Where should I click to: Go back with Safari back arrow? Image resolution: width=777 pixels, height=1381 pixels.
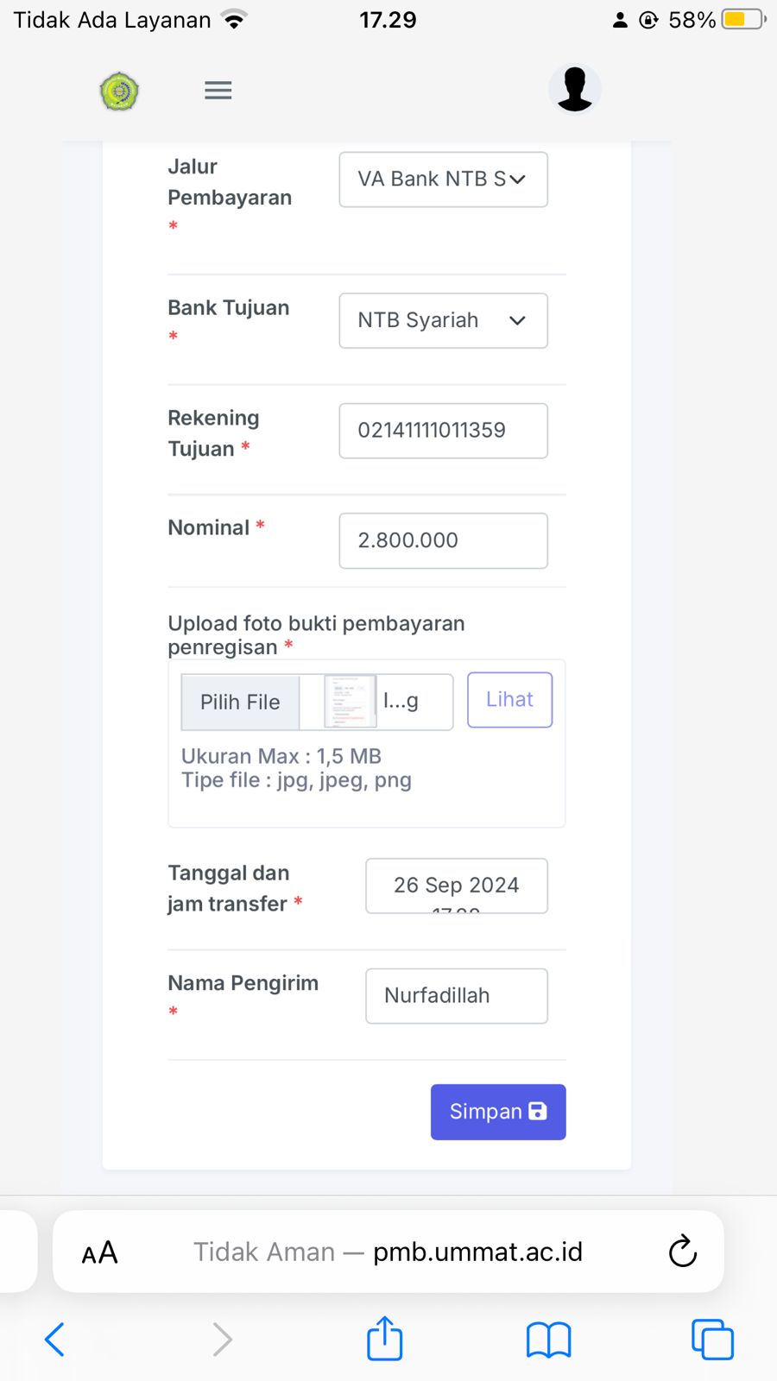[x=54, y=1340]
